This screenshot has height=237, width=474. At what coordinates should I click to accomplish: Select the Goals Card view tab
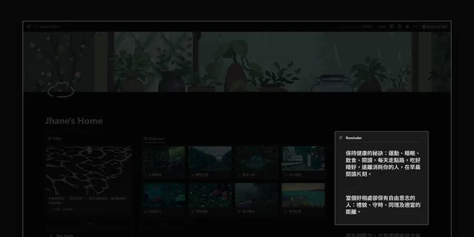[x=154, y=138]
